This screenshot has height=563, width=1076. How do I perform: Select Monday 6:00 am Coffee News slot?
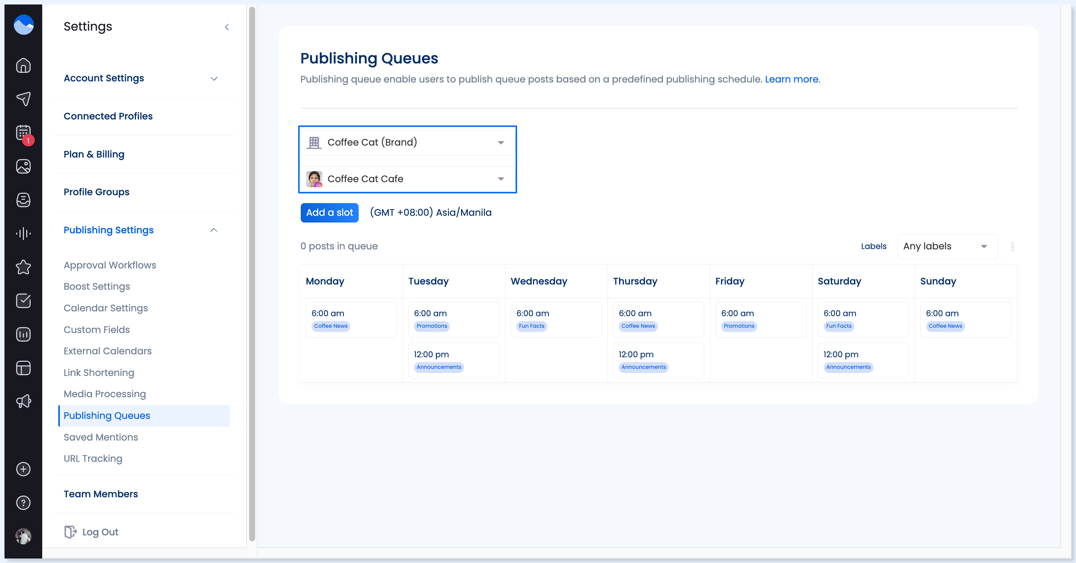tap(351, 319)
